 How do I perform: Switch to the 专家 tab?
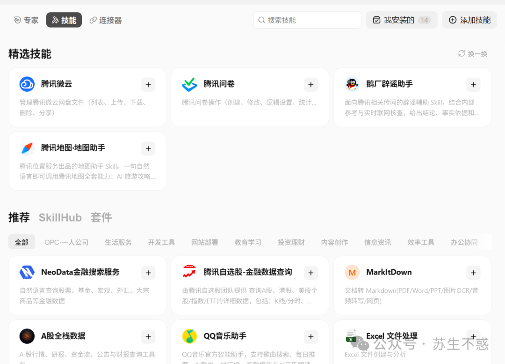pos(26,20)
